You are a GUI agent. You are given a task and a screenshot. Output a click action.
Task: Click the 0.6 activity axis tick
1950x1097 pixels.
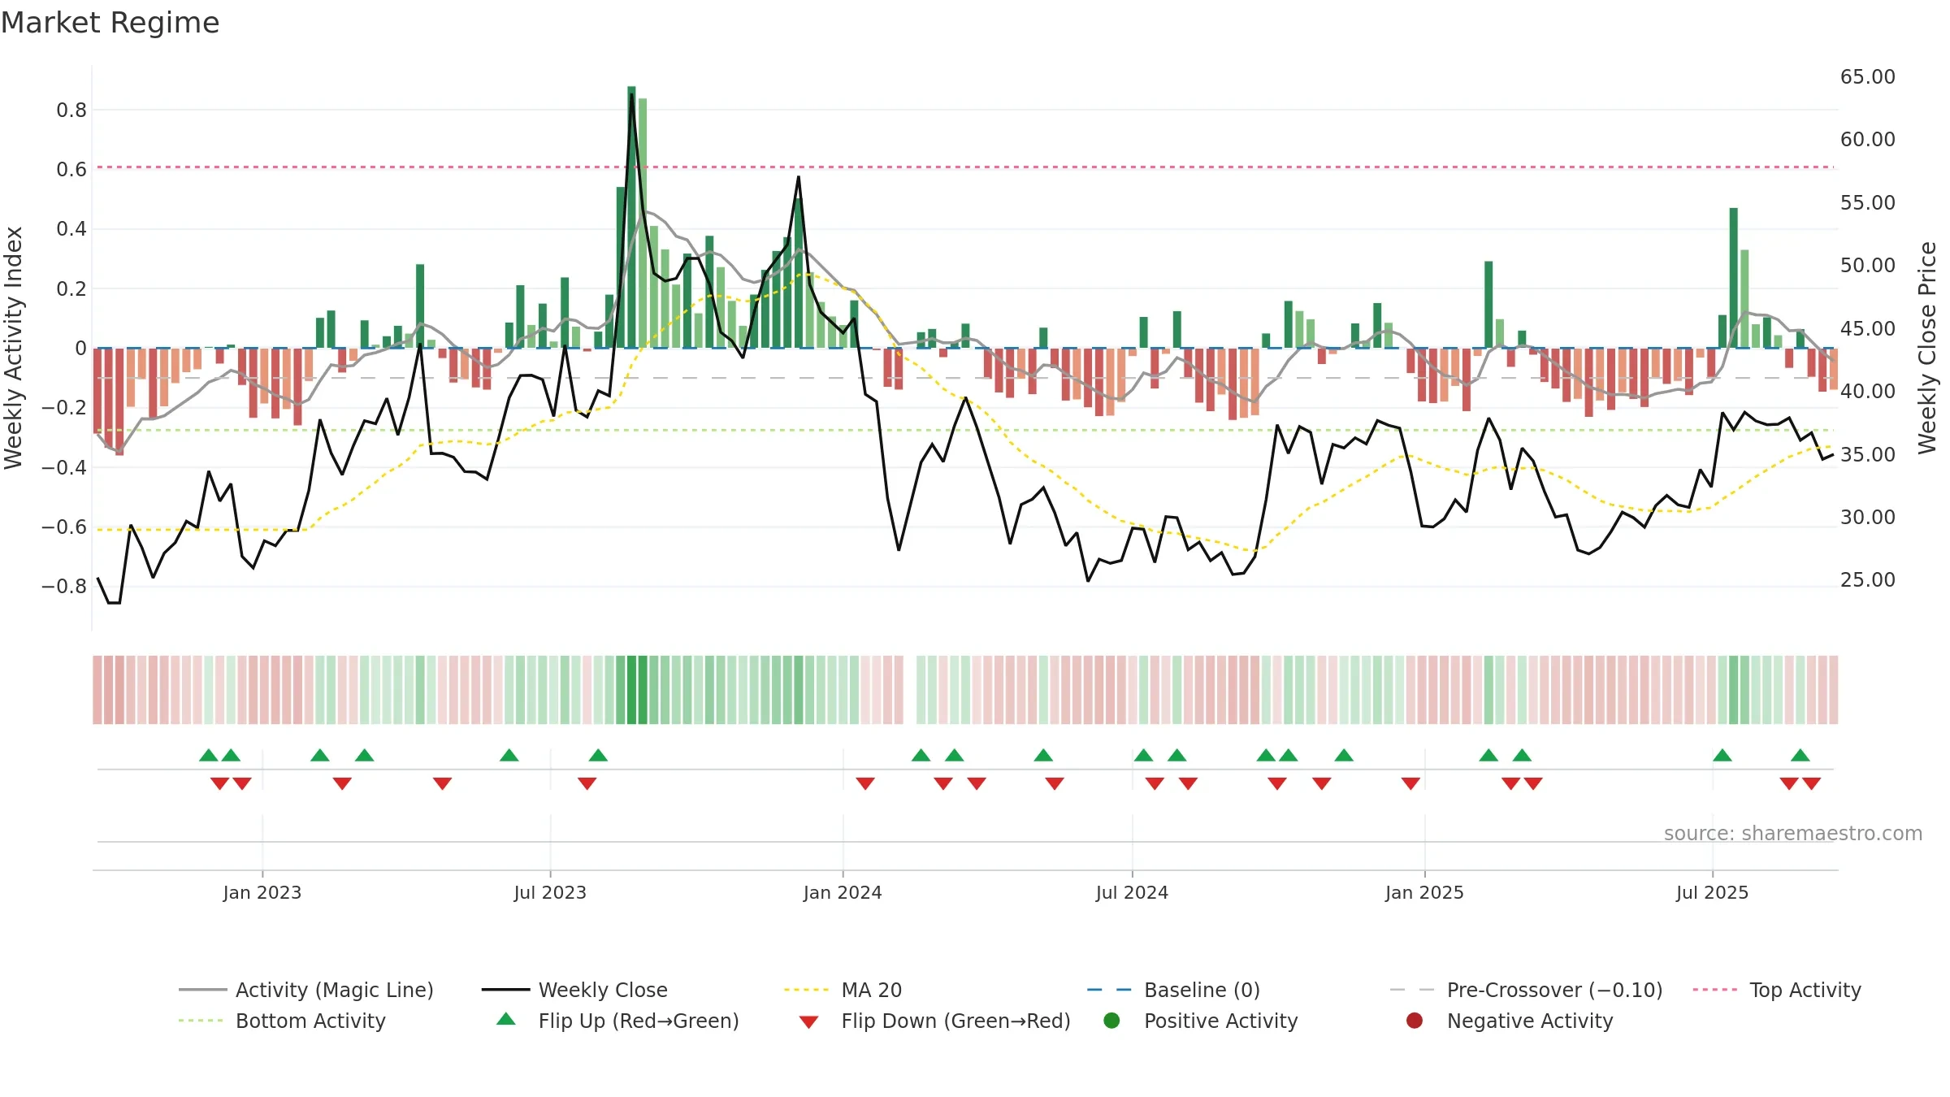71,170
